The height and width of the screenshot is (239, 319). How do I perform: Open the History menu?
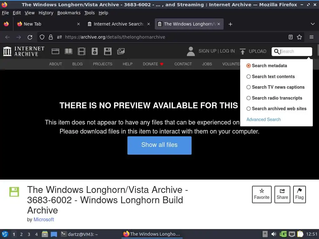pos(46,13)
